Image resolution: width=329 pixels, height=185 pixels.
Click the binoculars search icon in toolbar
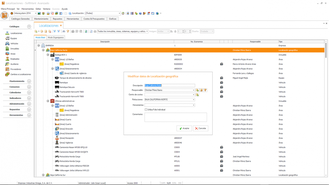64,31
